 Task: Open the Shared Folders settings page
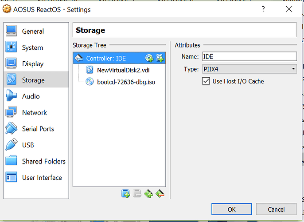tap(43, 161)
